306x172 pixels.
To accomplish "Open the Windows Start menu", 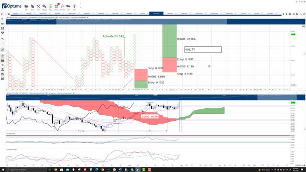I will point(3,170).
